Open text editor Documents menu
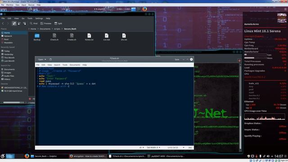288x162 pixels. coord(75,65)
